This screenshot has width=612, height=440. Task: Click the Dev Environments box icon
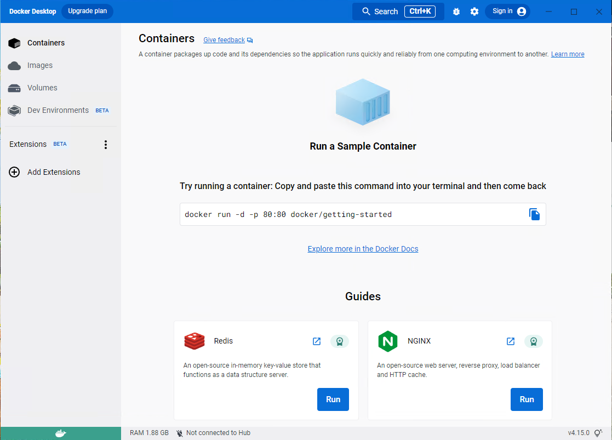pos(14,111)
